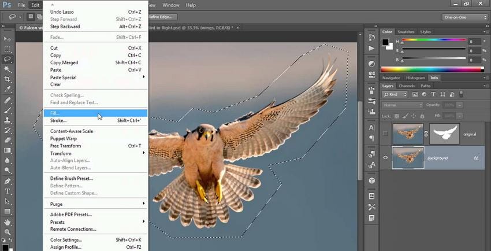Select the Move tool
The width and height of the screenshot is (491, 251).
(x=8, y=38)
